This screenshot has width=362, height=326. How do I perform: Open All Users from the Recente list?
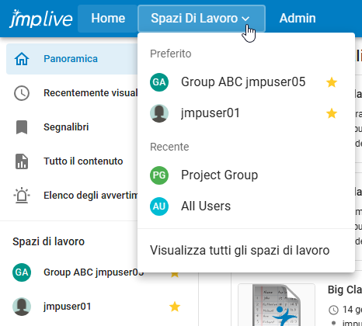(x=246, y=206)
